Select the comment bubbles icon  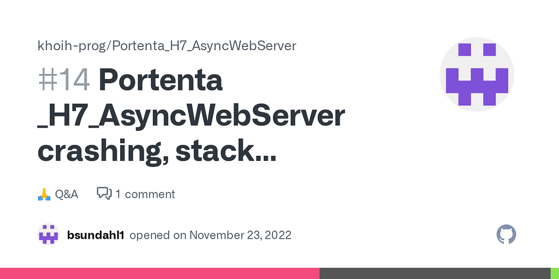[104, 193]
